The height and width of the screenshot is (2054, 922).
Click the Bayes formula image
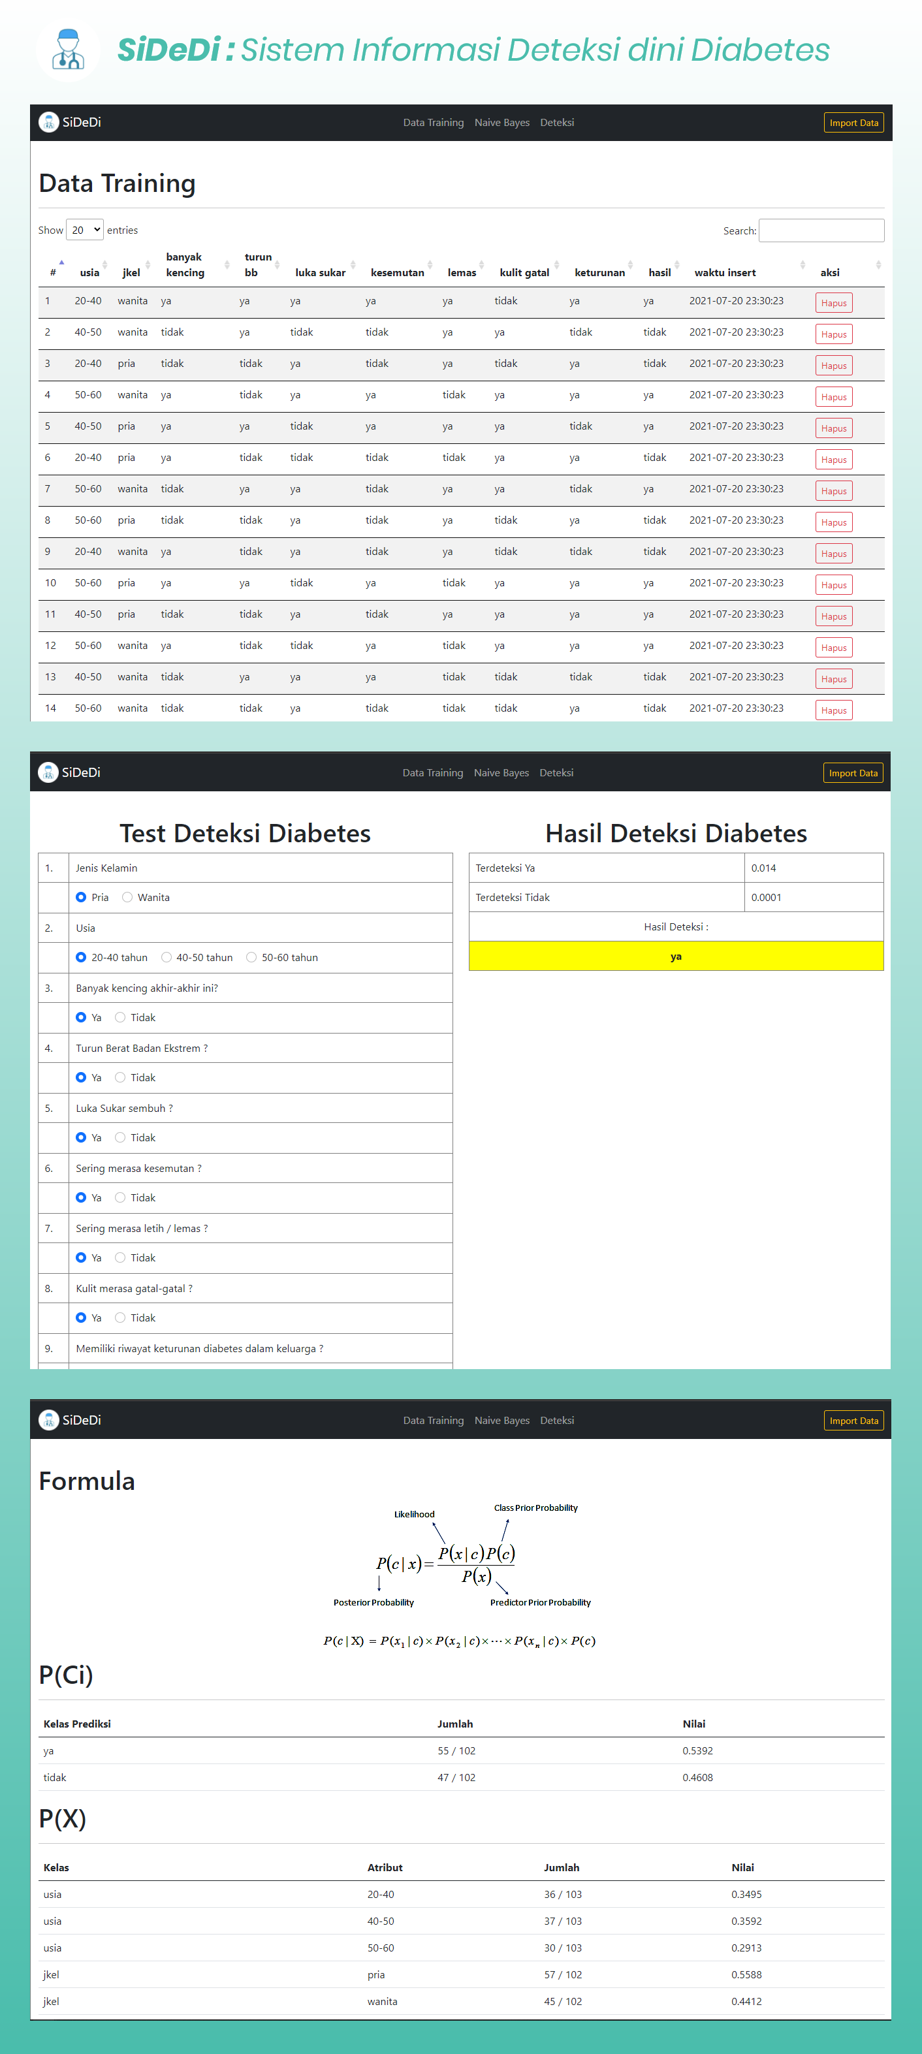click(x=462, y=1575)
